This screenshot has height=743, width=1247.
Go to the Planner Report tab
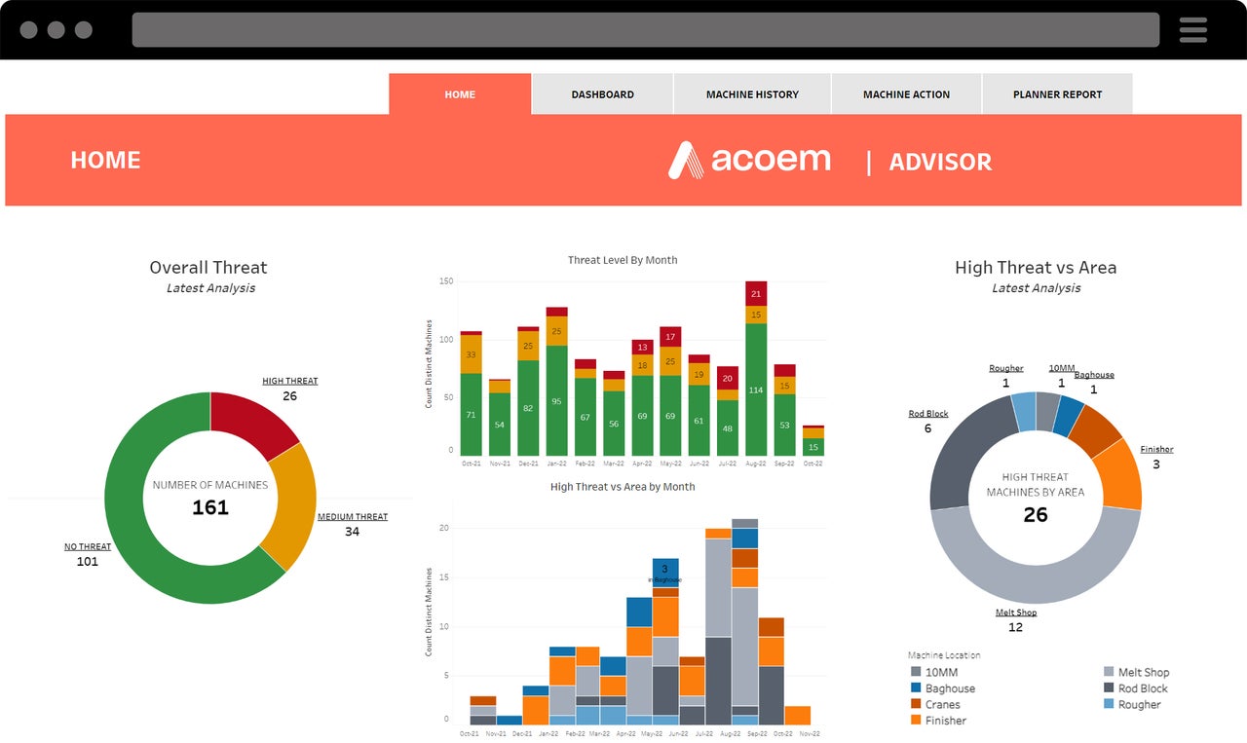[x=1057, y=94]
